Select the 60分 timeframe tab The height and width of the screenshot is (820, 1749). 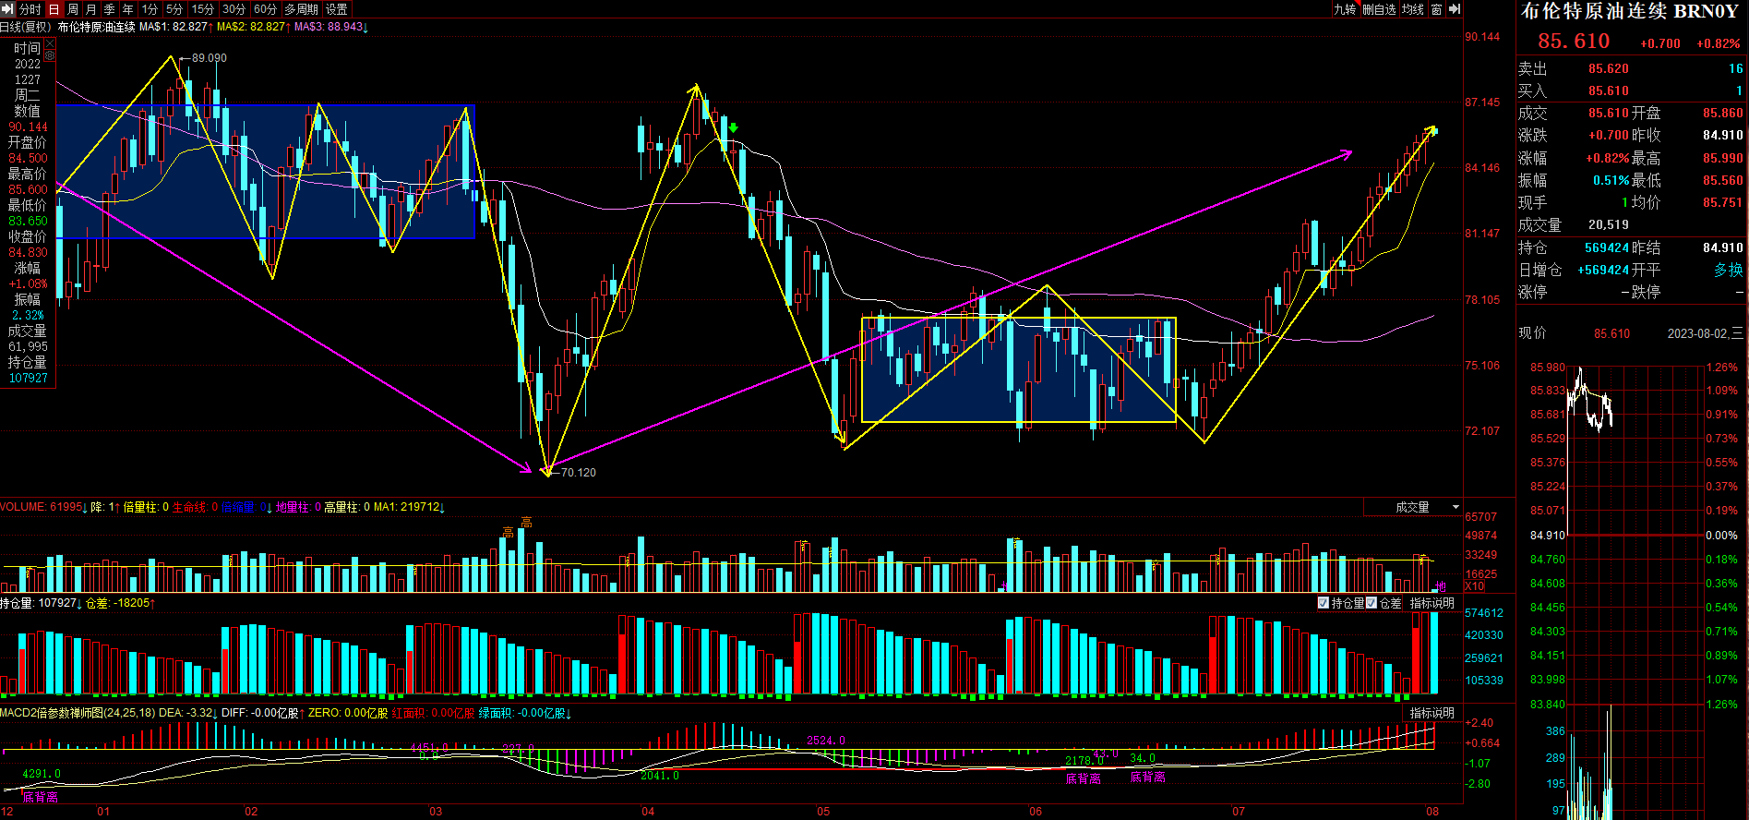tap(265, 9)
